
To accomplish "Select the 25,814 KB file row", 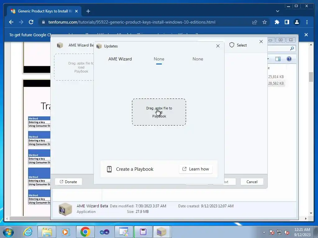I will tap(276, 77).
